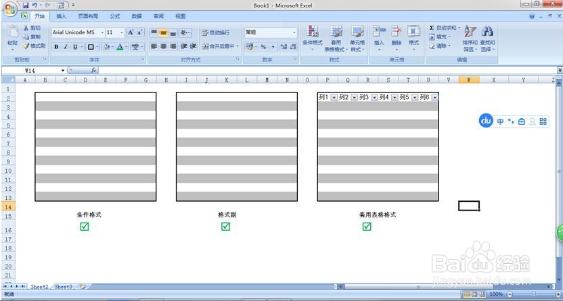The height and width of the screenshot is (301, 563).
Task: Undo the last action
Action: click(35, 5)
